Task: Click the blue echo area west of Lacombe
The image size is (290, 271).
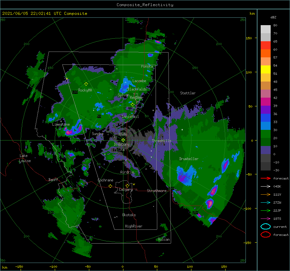Action: [124, 86]
